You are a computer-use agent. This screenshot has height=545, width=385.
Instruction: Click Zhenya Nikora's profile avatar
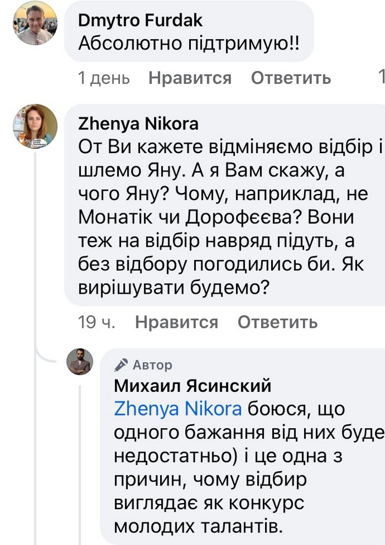35,126
